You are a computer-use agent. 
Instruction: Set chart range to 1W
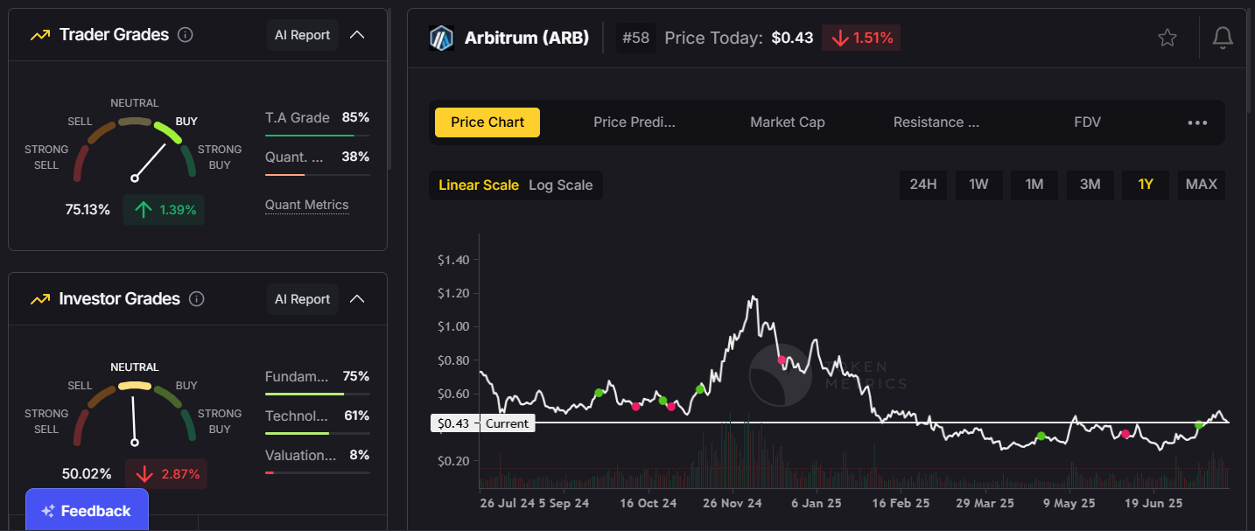pyautogui.click(x=978, y=185)
